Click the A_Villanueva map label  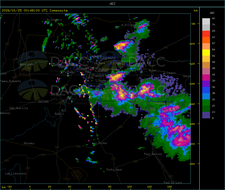click(130, 25)
